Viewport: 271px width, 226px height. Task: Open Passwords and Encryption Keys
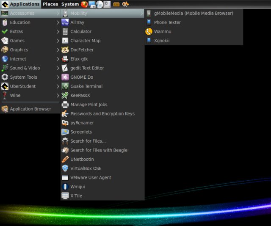tap(102, 114)
